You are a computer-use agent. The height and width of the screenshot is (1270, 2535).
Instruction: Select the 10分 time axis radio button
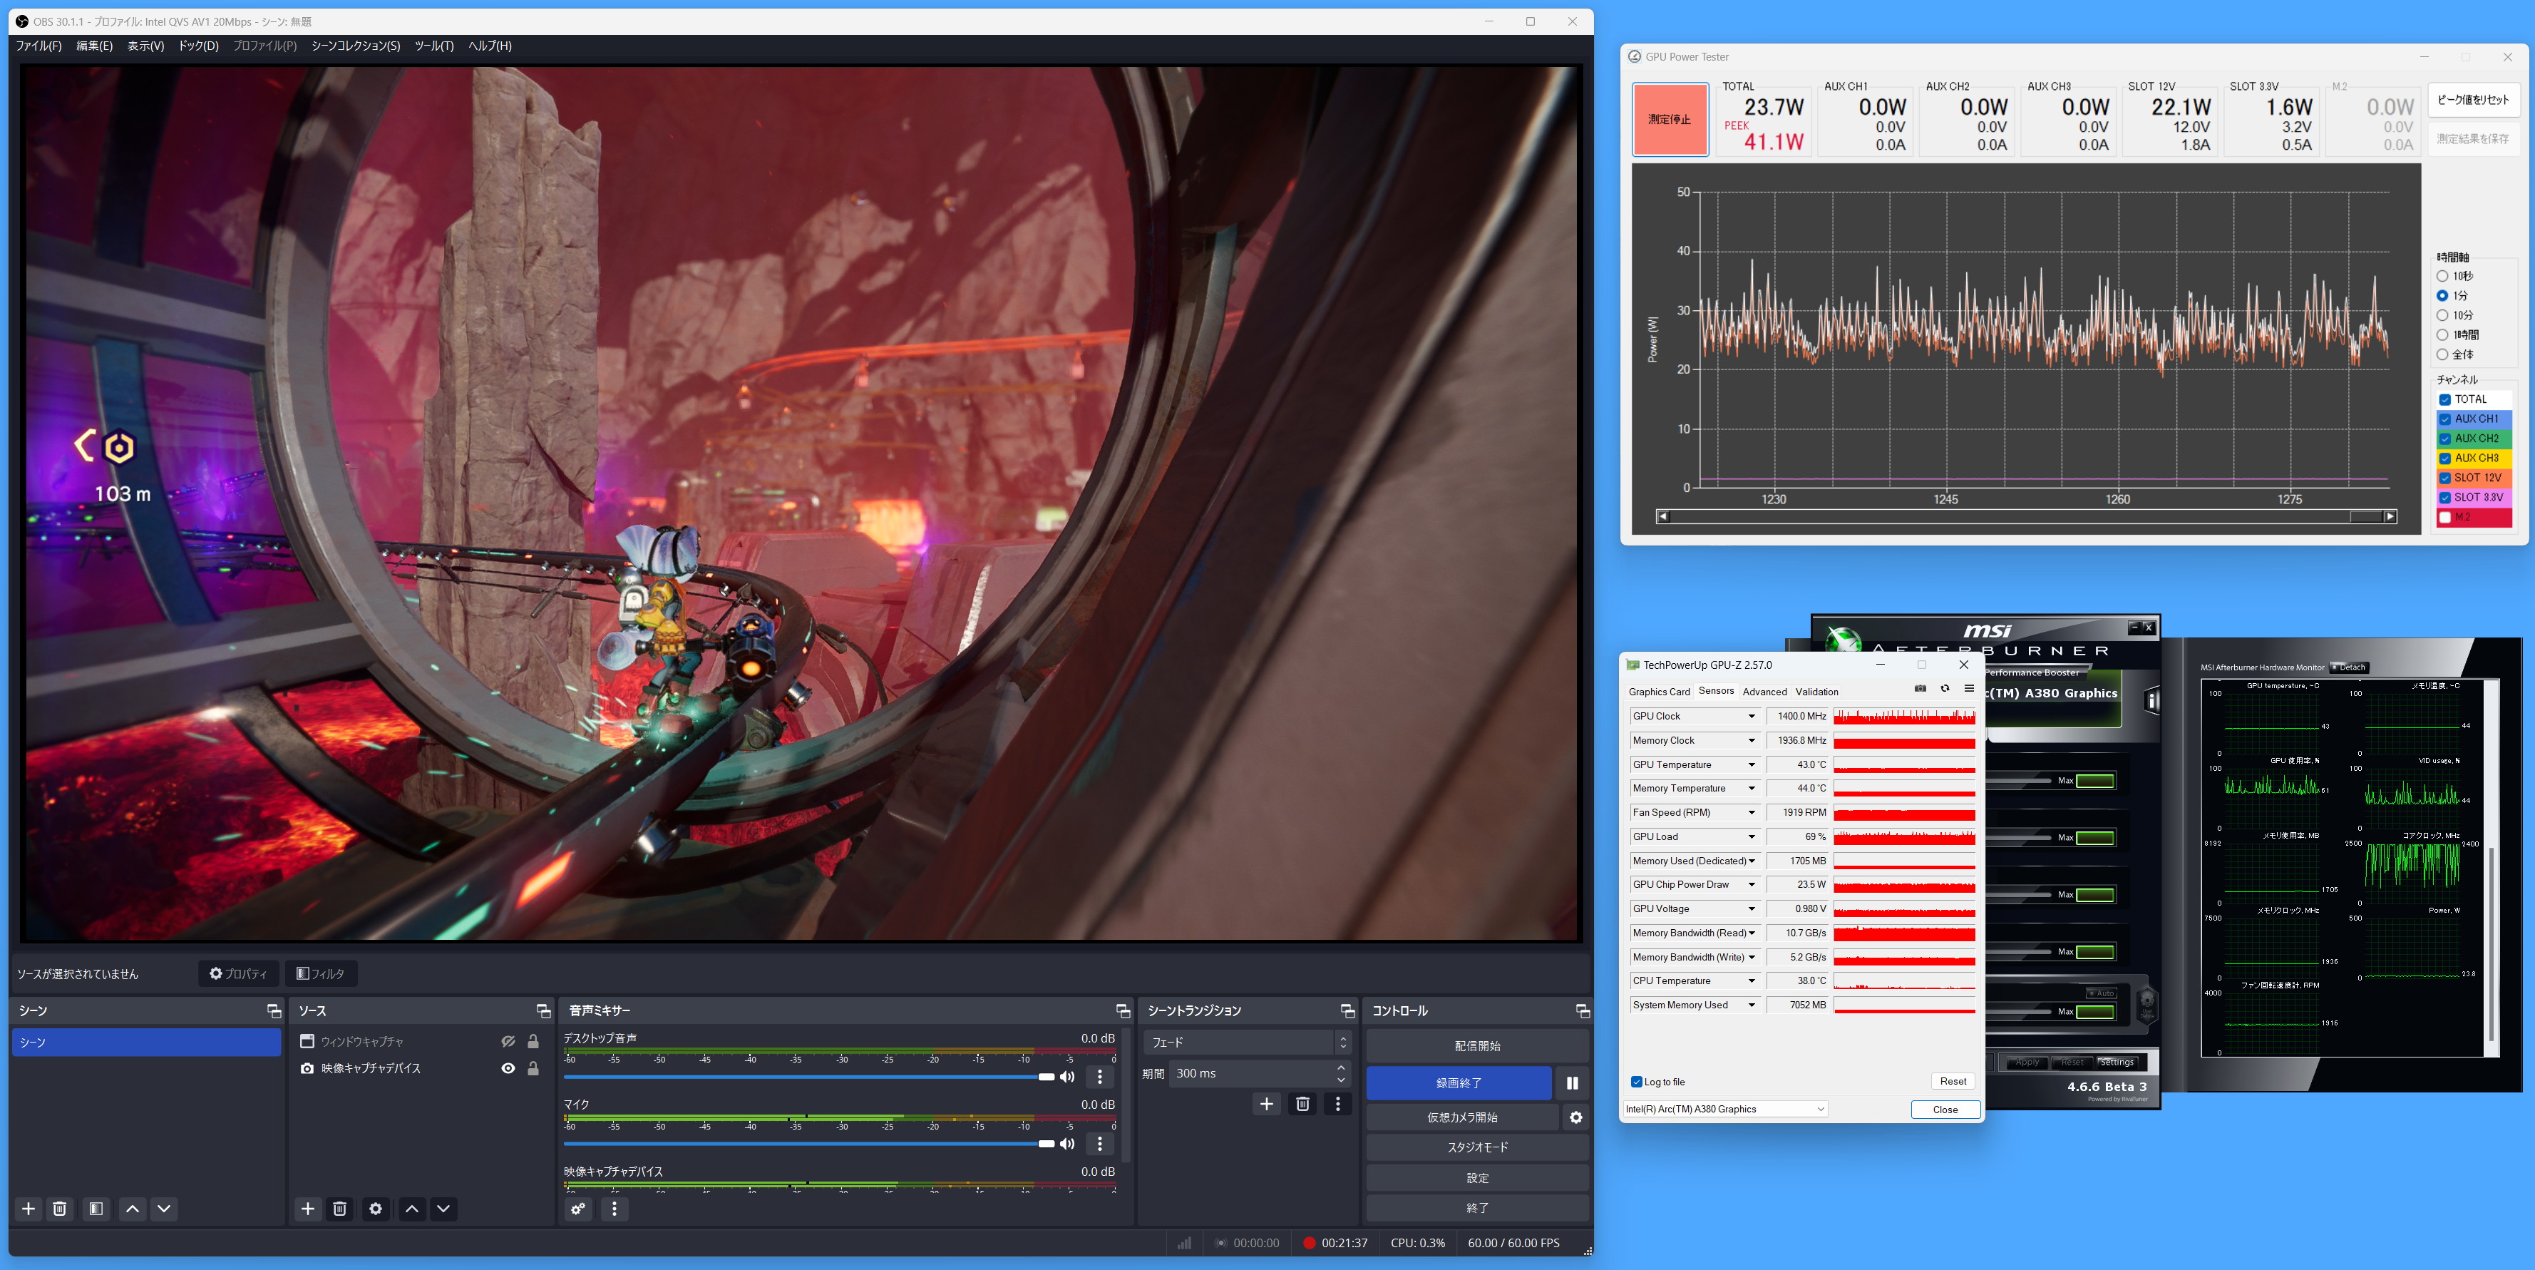click(2442, 316)
